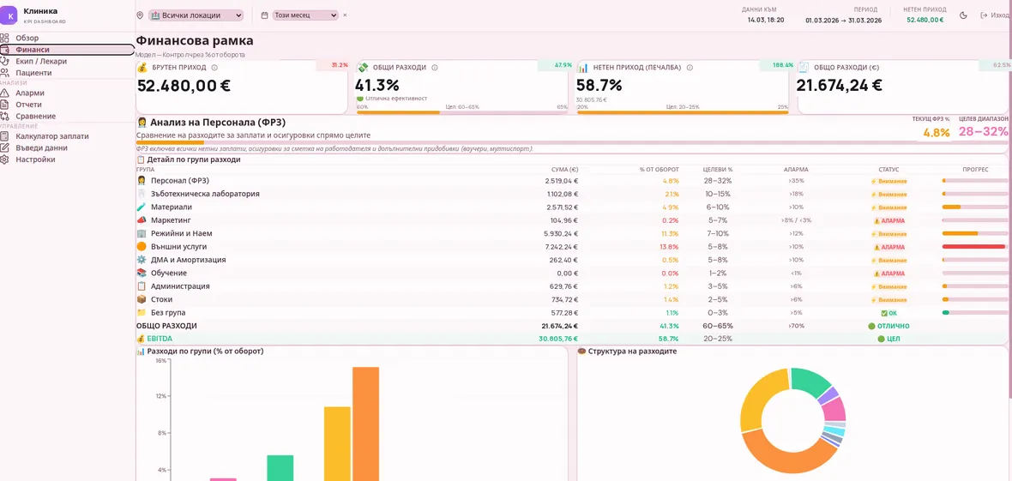This screenshot has width=1012, height=481.
Task: Click the 28–32% target range value
Action: pos(983,132)
